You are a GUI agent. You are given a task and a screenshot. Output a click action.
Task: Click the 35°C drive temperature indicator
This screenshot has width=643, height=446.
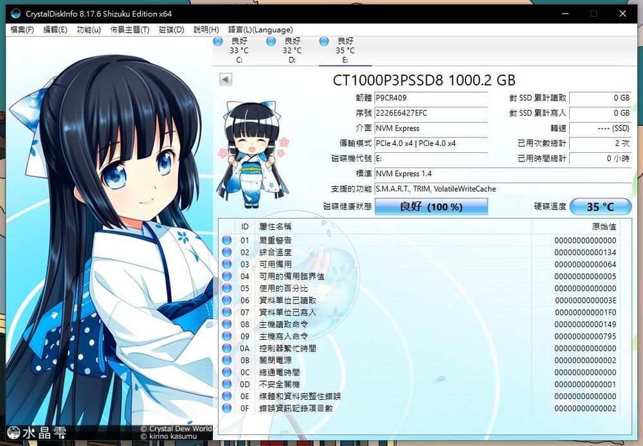point(601,206)
